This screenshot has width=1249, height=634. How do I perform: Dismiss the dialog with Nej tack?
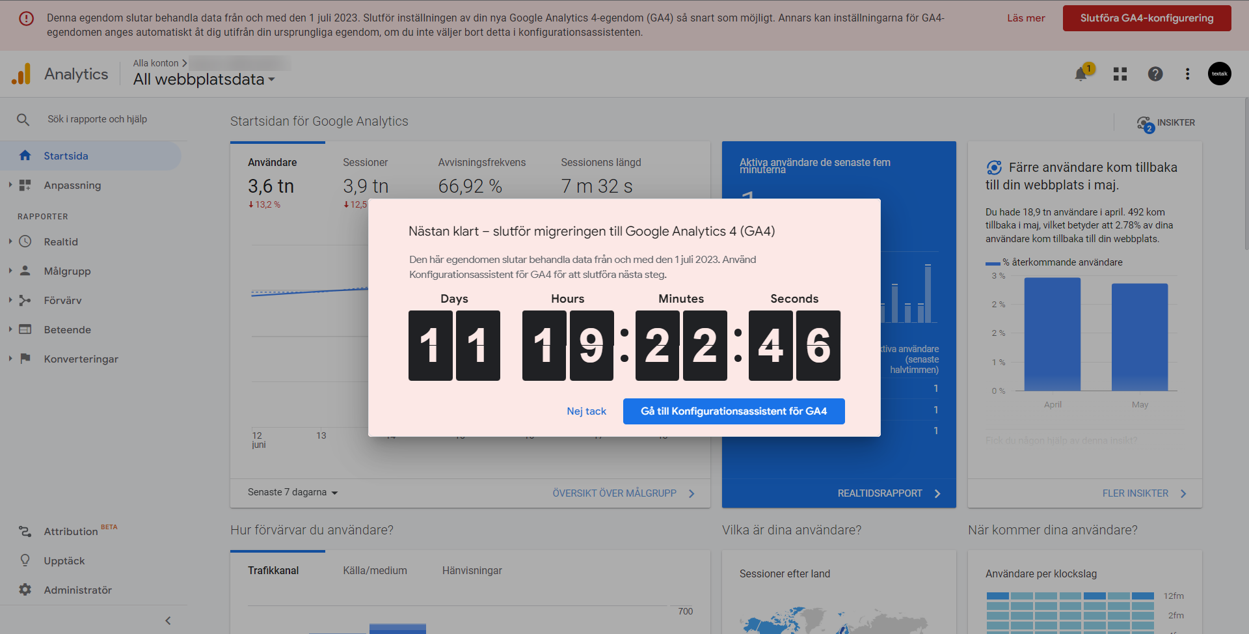click(586, 411)
